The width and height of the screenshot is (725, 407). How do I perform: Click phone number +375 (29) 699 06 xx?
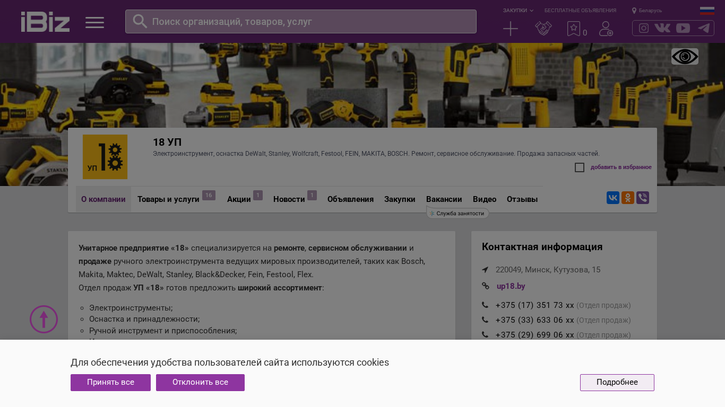(534, 335)
